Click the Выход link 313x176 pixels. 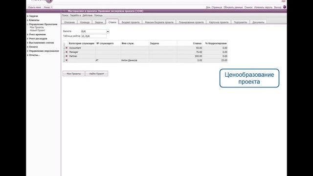pos(278,7)
